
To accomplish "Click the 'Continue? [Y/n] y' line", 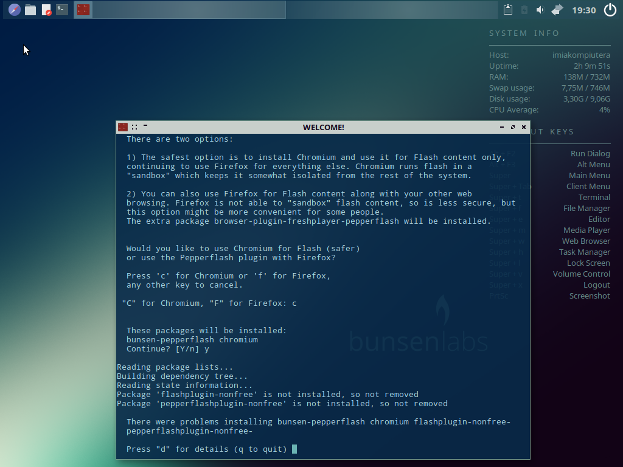I will pos(168,348).
